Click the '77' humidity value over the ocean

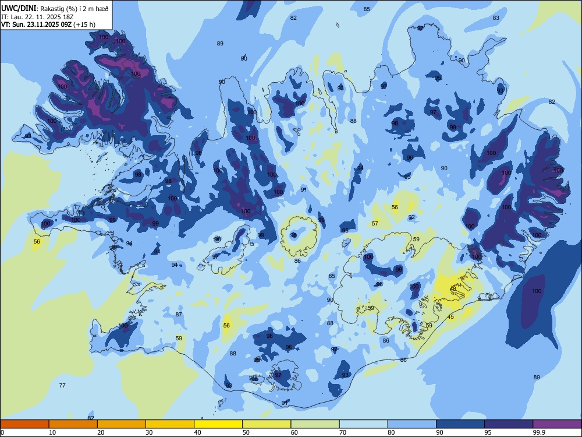pyautogui.click(x=62, y=385)
